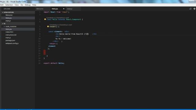This screenshot has width=196, height=110.
Task: Open the Debug menu
Action: (28, 5)
